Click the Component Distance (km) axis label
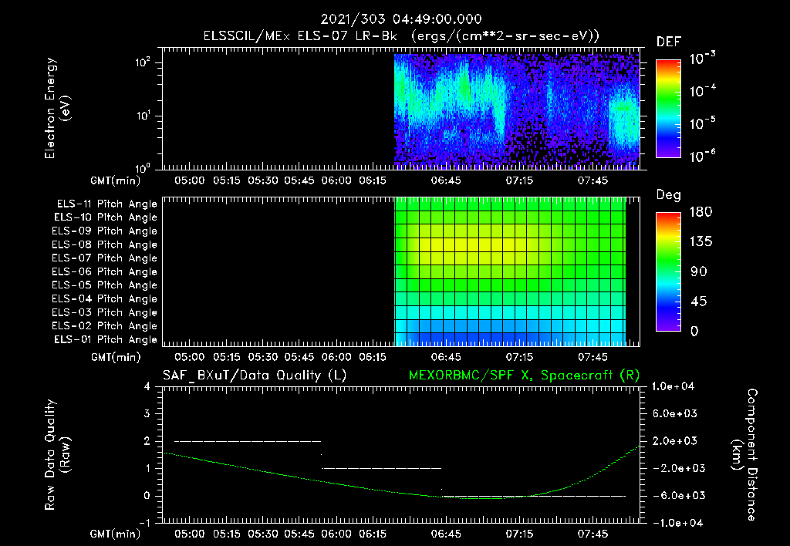The height and width of the screenshot is (546, 790). [744, 455]
